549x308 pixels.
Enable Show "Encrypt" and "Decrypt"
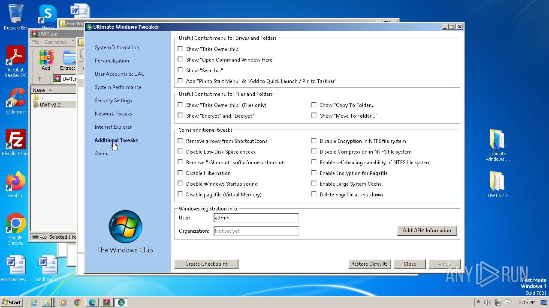[x=180, y=115]
